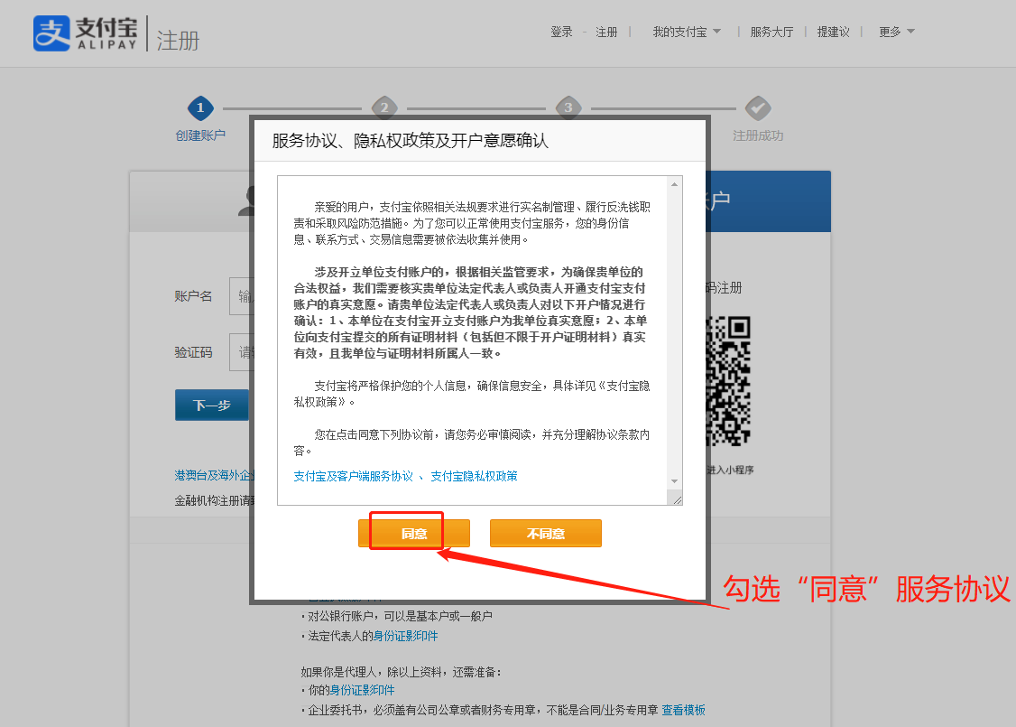Image resolution: width=1016 pixels, height=727 pixels.
Task: Click the 同意 button in dialog
Action: tap(414, 533)
